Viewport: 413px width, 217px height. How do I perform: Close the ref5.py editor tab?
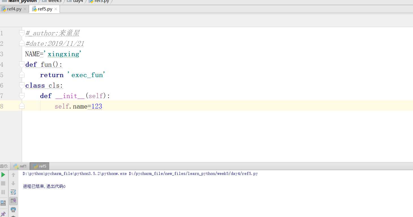[x=56, y=9]
